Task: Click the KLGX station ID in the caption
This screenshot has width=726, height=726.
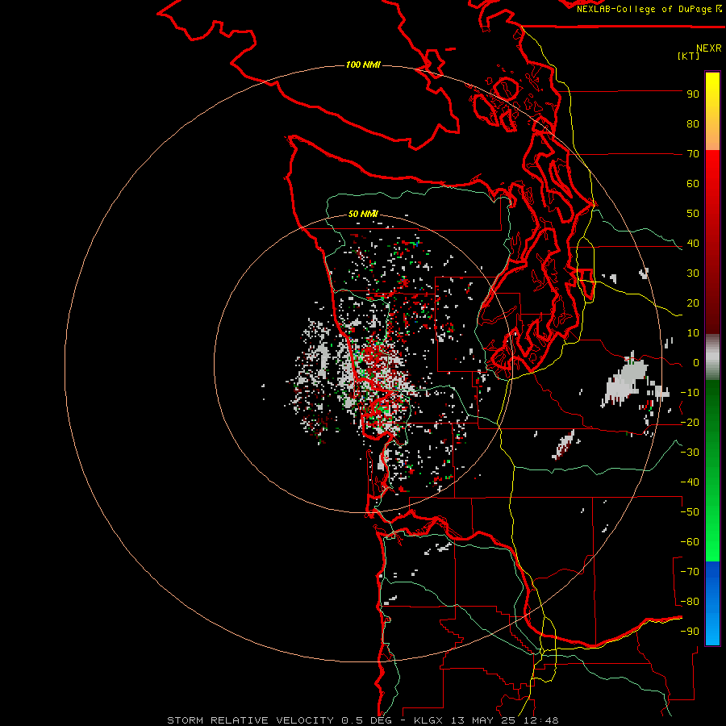Action: pyautogui.click(x=429, y=720)
